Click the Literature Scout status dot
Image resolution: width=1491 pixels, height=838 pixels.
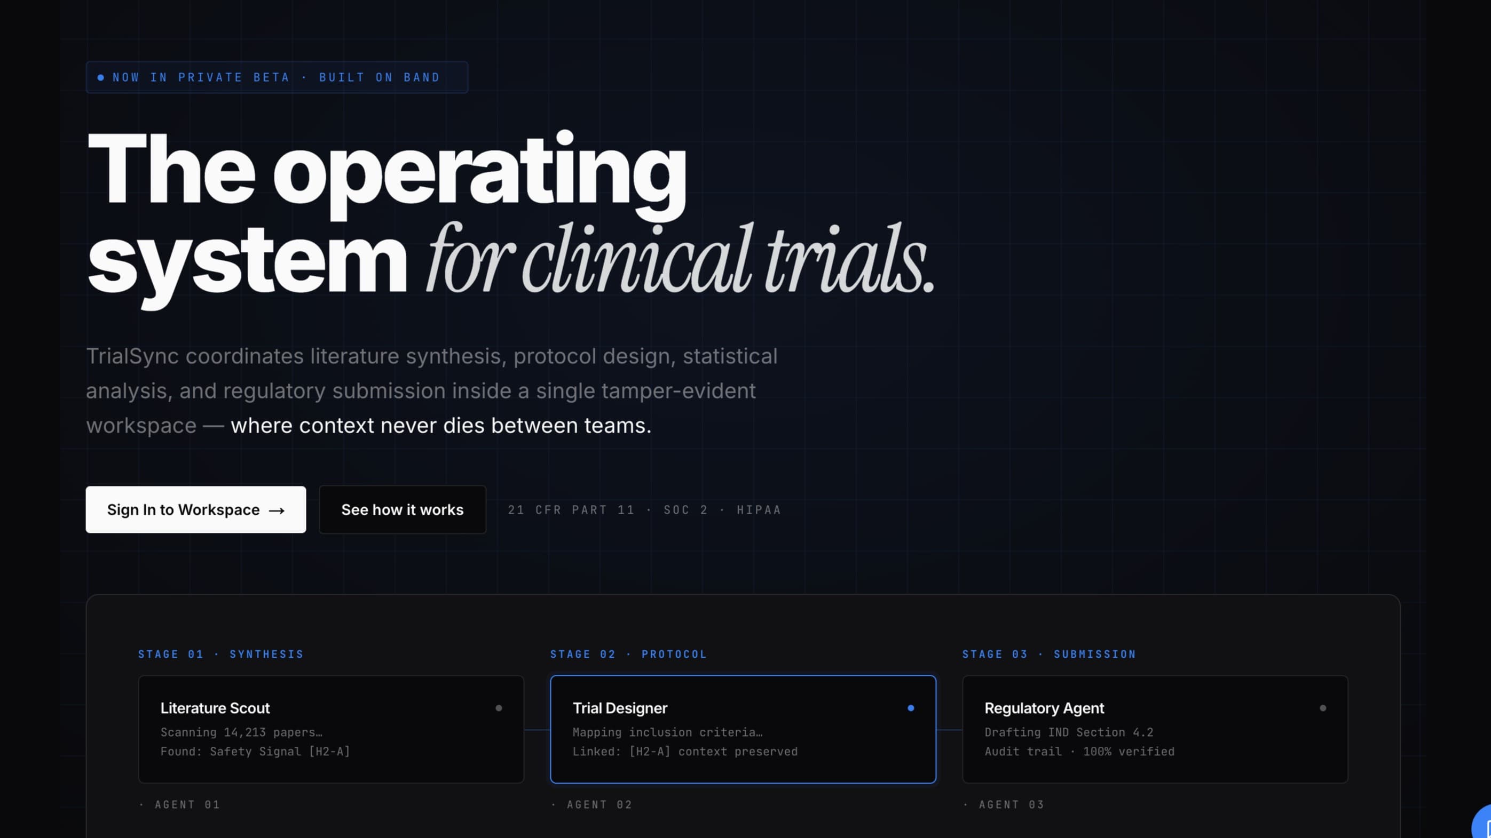point(499,708)
